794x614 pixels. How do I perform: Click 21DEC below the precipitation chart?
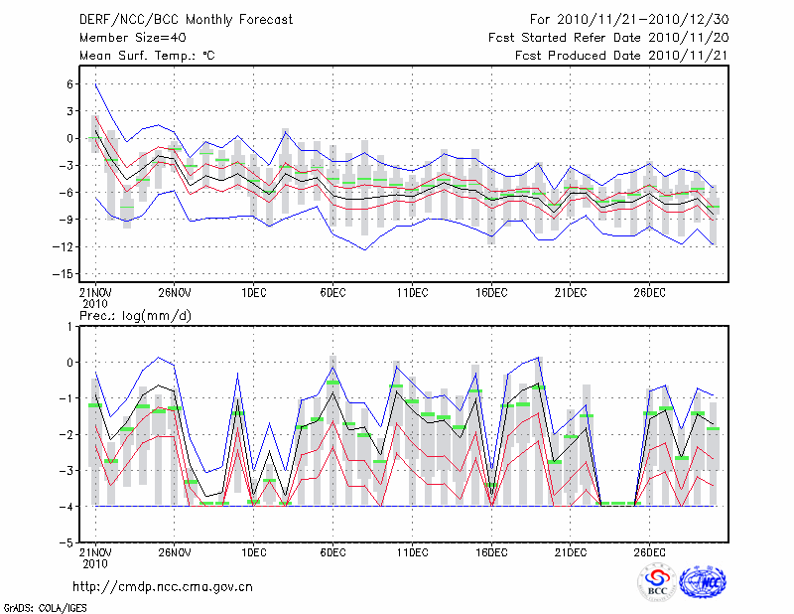571,552
